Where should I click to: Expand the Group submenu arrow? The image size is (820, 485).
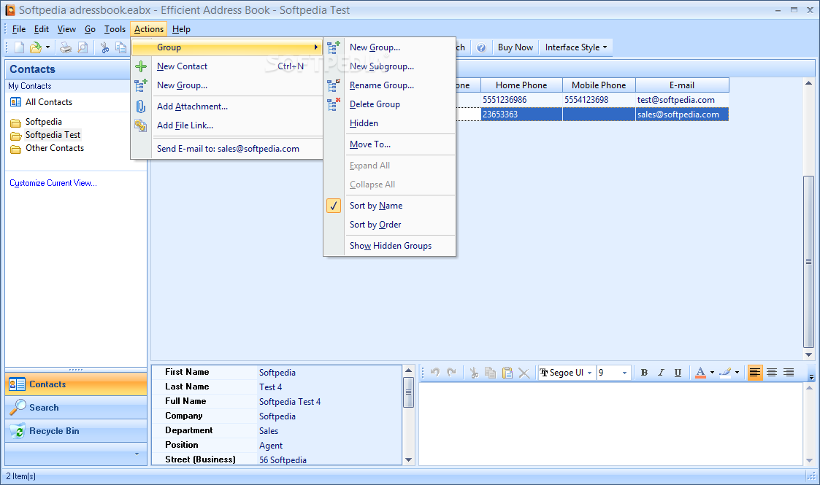(316, 47)
